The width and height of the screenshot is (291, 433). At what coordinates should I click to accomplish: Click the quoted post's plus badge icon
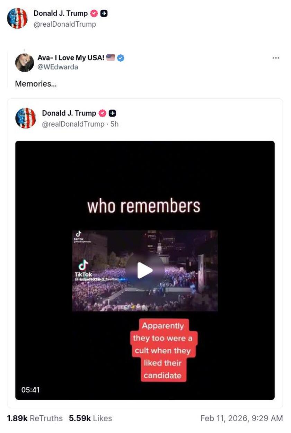pos(113,113)
